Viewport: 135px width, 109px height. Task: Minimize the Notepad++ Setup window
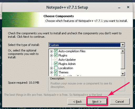coord(119,8)
